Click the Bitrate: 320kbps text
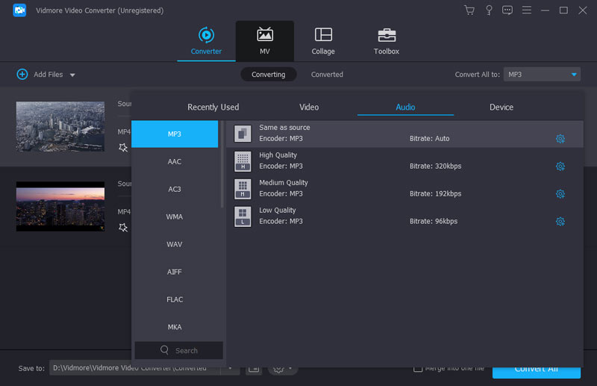Screen dimensions: 597x386 tap(435, 166)
